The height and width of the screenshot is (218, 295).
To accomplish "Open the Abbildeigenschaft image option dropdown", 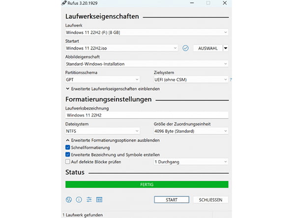I will (x=147, y=64).
